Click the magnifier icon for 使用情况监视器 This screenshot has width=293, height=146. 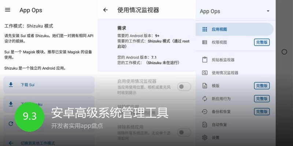[205, 73]
